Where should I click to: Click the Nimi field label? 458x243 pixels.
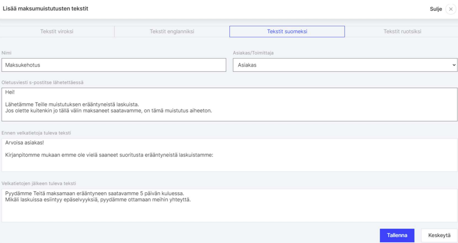pos(6,53)
